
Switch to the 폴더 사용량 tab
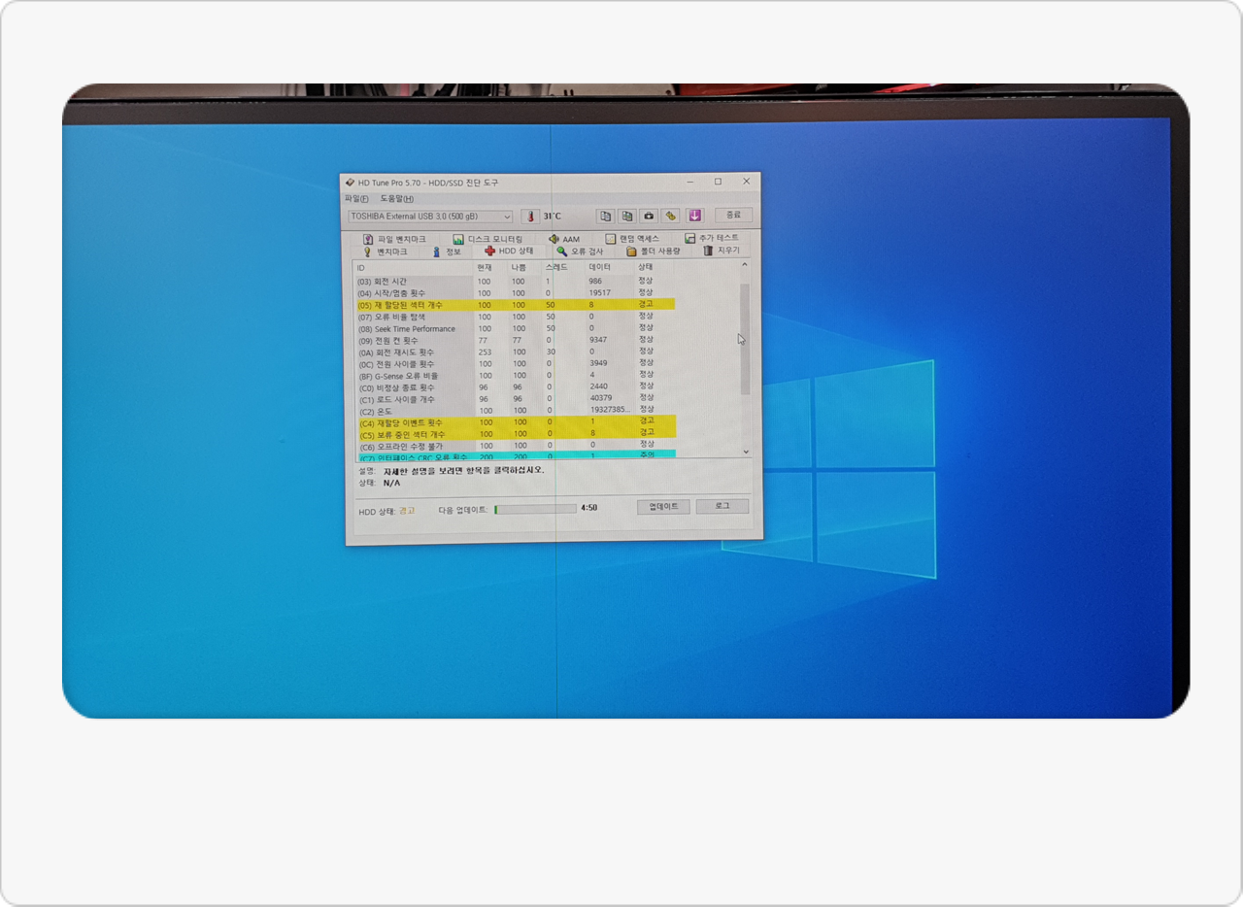(x=654, y=251)
